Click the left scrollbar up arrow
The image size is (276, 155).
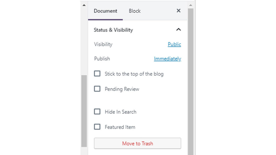[84, 5]
